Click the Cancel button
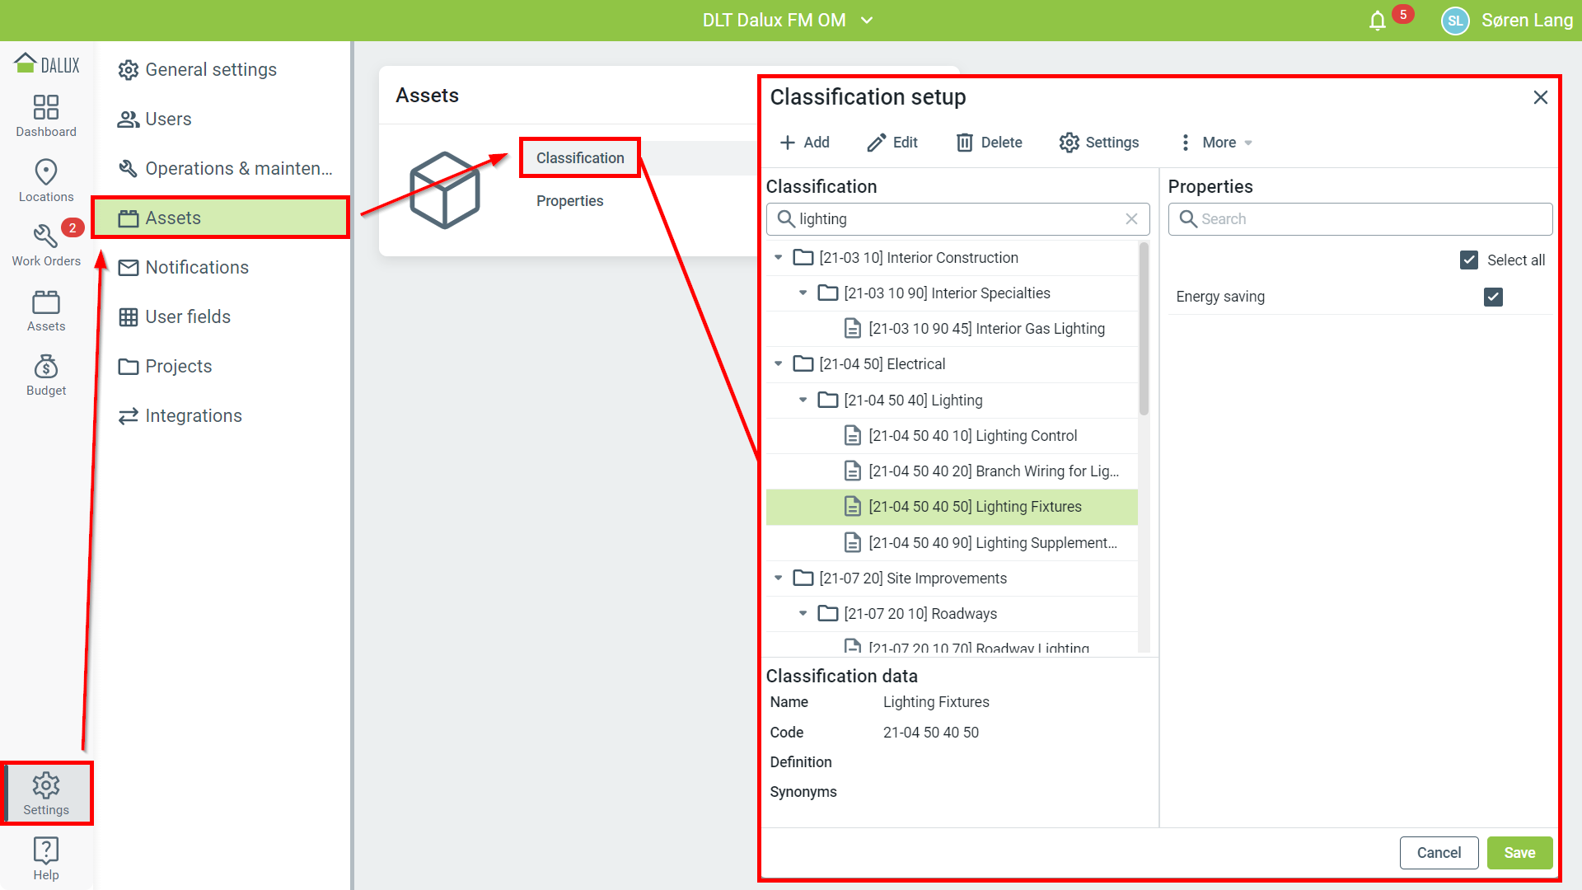 pos(1438,853)
